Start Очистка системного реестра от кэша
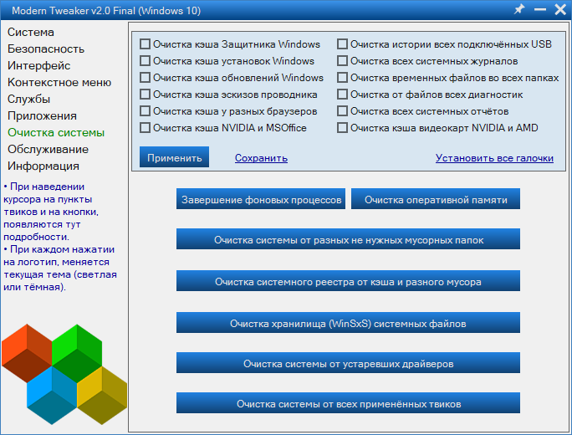 click(x=349, y=281)
